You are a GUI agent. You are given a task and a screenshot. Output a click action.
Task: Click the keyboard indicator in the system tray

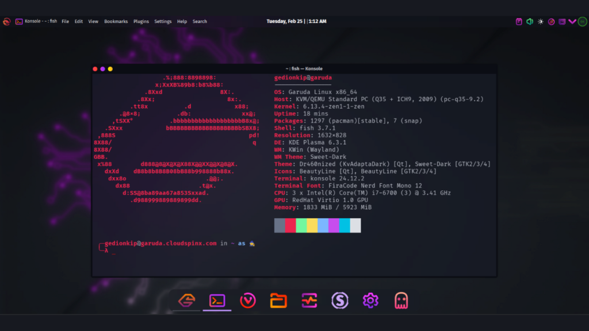click(562, 21)
